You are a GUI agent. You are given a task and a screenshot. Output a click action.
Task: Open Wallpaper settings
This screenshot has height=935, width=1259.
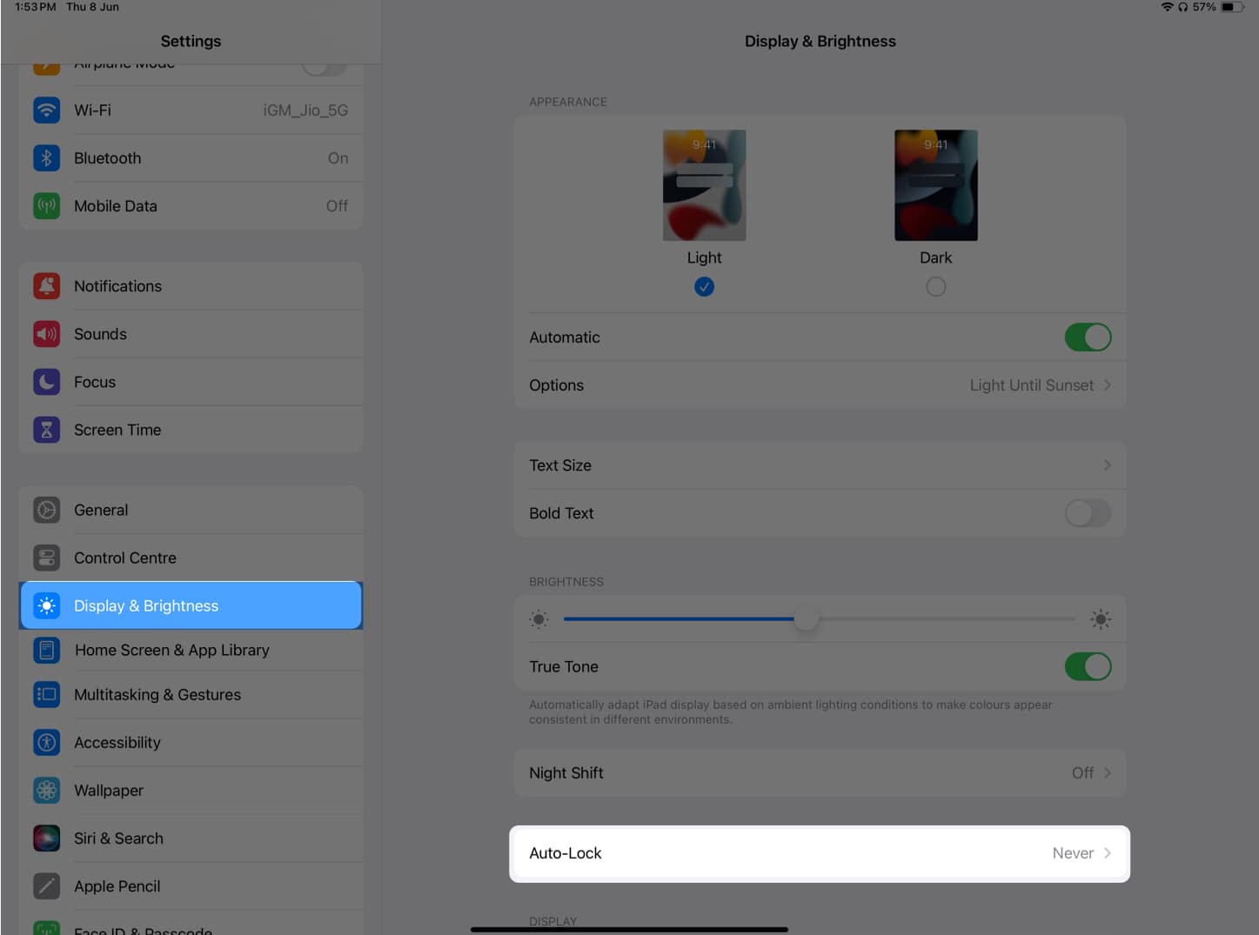191,790
